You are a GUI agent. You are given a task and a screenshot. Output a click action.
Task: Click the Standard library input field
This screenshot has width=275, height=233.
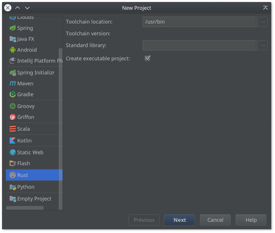point(200,45)
